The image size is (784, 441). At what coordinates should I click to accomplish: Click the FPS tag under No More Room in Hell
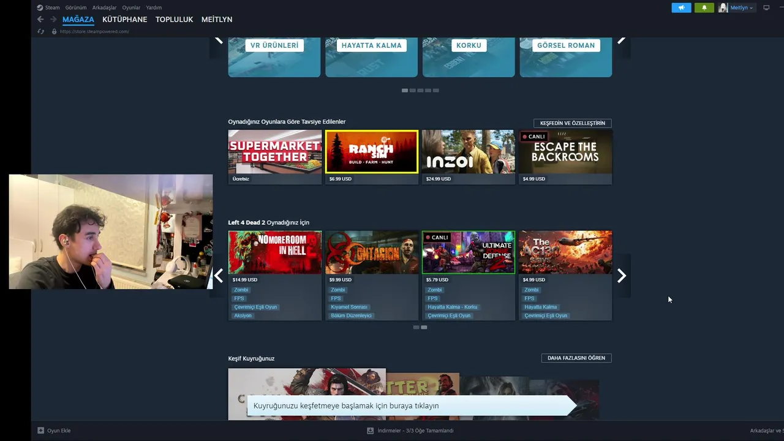point(239,298)
